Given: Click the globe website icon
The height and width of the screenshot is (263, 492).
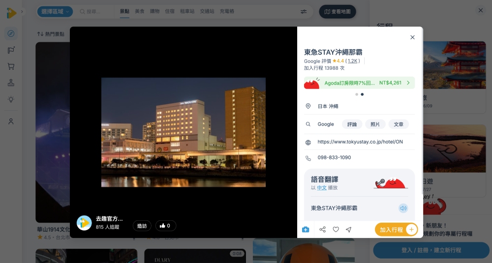Looking at the screenshot, I should pyautogui.click(x=308, y=143).
